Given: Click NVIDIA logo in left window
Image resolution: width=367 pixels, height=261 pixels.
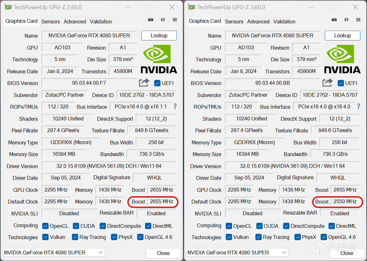Looking at the screenshot, I should (x=159, y=59).
